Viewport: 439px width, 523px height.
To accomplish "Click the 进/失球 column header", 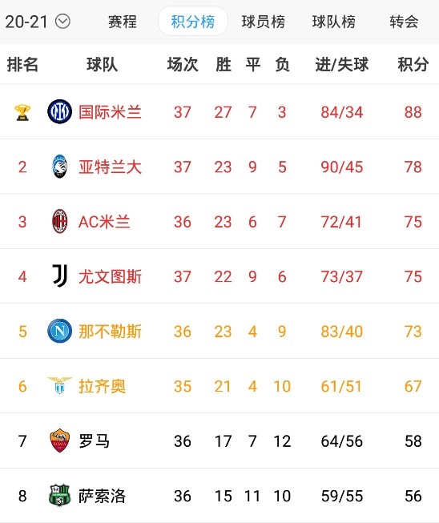I will tap(341, 64).
